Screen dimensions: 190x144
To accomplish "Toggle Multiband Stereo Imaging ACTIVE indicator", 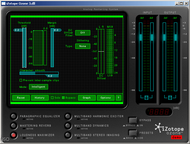I will [x=78, y=138].
